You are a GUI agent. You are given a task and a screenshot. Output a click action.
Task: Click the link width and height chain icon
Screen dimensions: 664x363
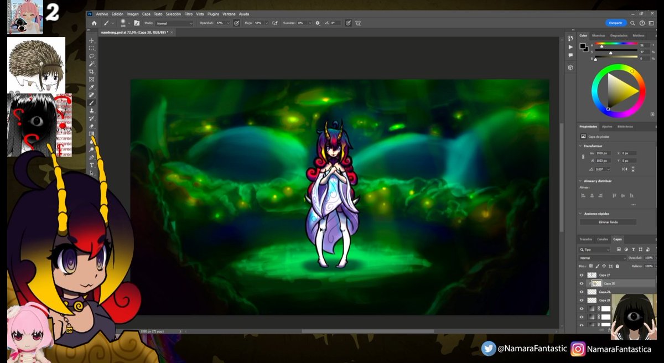pyautogui.click(x=583, y=157)
